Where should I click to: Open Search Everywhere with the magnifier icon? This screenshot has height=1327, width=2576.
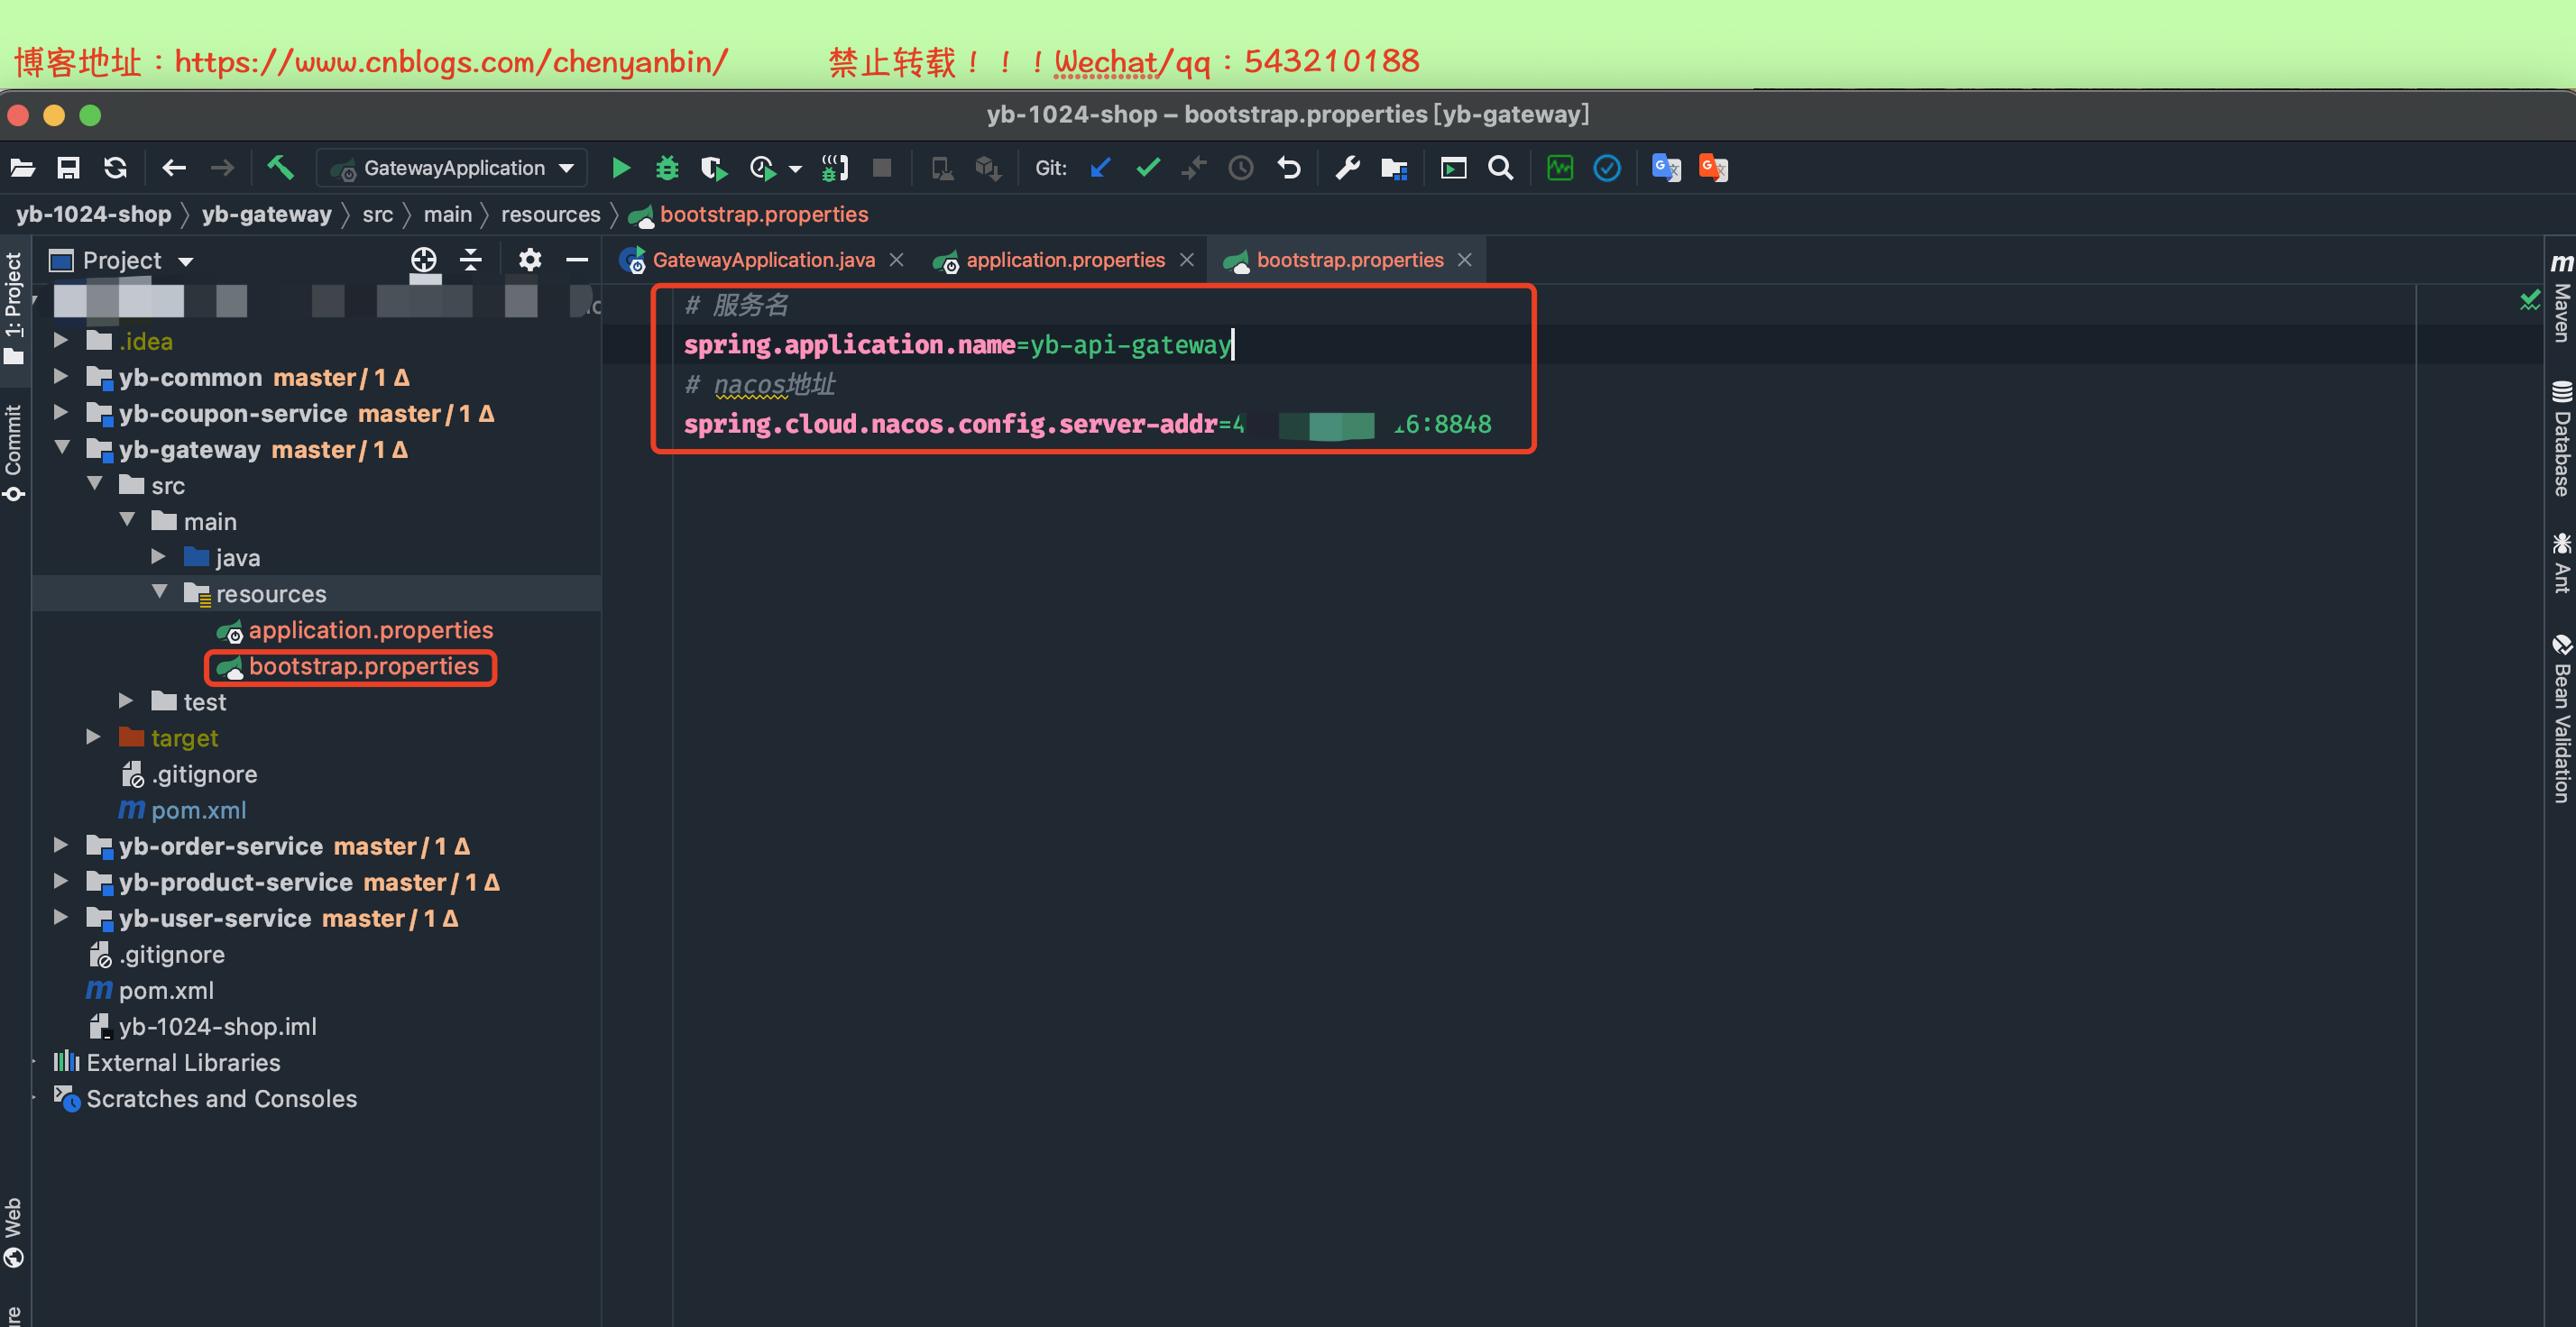pos(1500,168)
